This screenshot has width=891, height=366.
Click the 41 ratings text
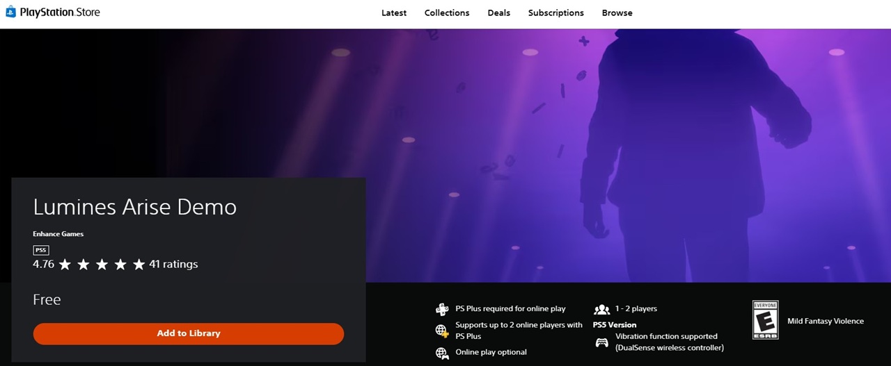click(173, 264)
